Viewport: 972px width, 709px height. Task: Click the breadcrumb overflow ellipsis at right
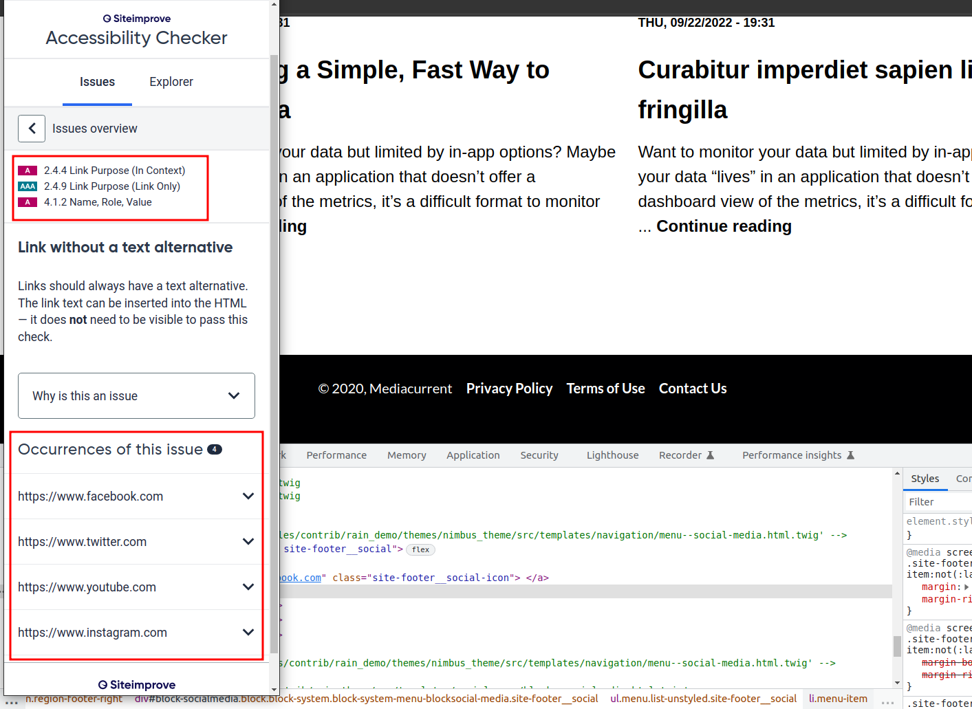click(887, 701)
